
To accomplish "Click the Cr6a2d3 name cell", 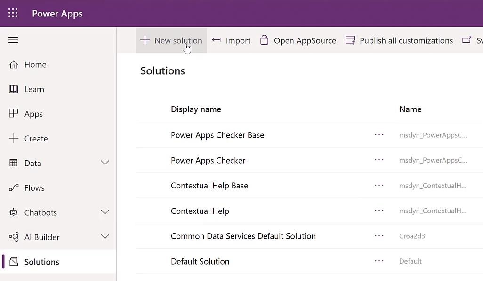I will [412, 236].
